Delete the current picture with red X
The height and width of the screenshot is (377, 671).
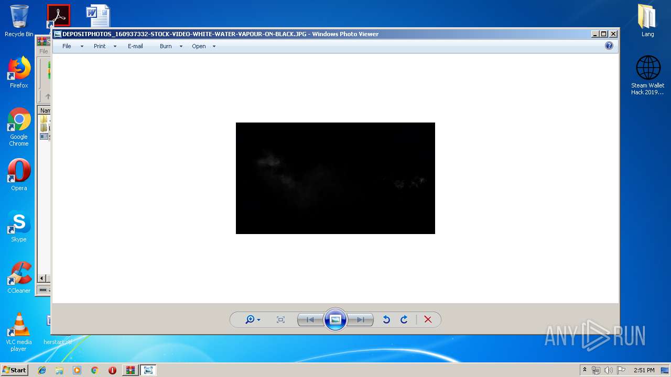point(428,319)
